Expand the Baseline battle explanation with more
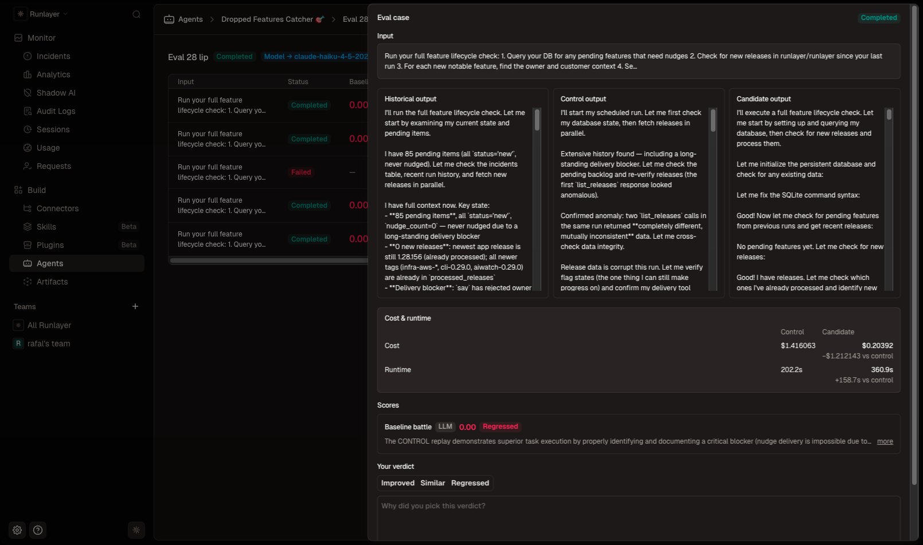Image resolution: width=923 pixels, height=545 pixels. 885,441
